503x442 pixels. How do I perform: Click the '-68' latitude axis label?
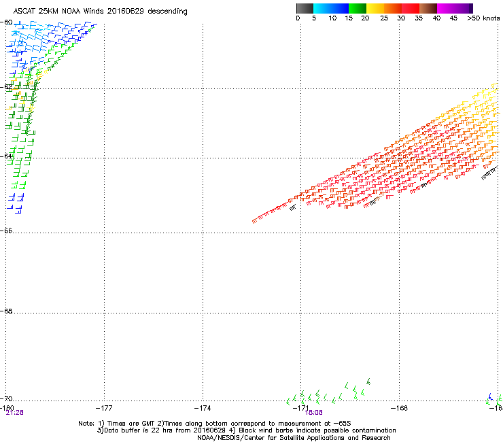(x=6, y=311)
